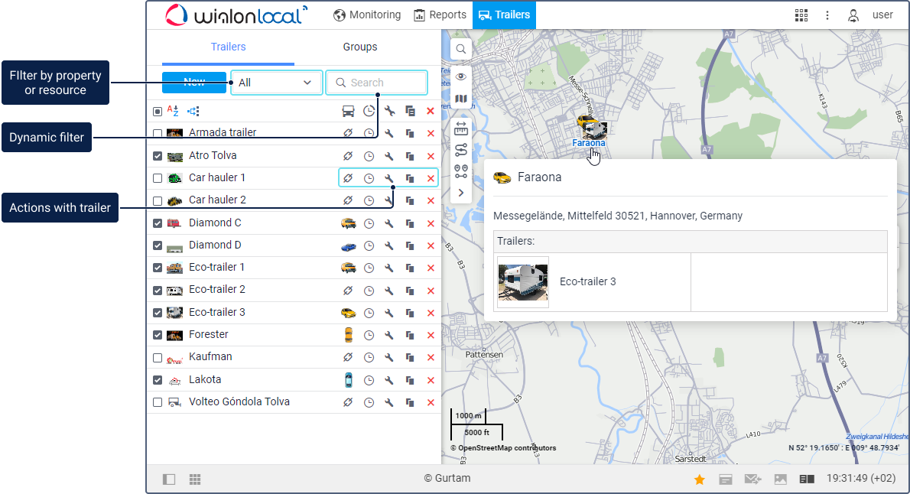Toggle the Kaufman trailer checkbox
The width and height of the screenshot is (910, 494).
158,357
